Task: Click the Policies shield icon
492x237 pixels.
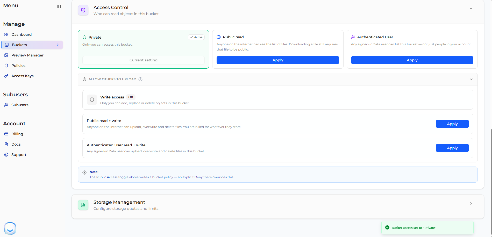Action: point(6,66)
